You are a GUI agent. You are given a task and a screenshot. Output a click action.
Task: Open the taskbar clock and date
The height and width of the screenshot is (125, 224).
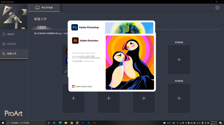[214, 123]
